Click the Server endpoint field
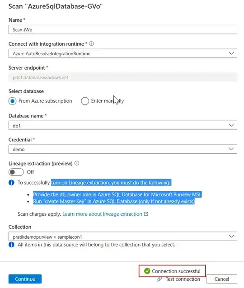The width and height of the screenshot is (244, 288). 122,77
